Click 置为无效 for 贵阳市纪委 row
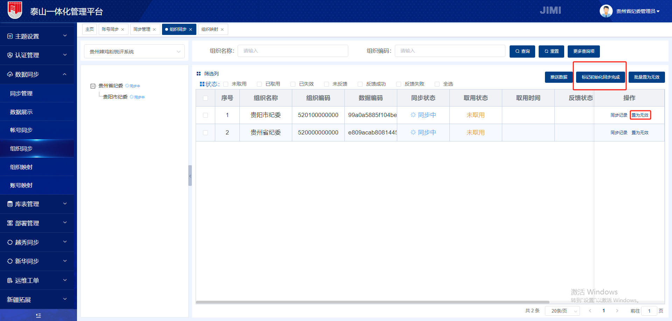 pyautogui.click(x=640, y=115)
